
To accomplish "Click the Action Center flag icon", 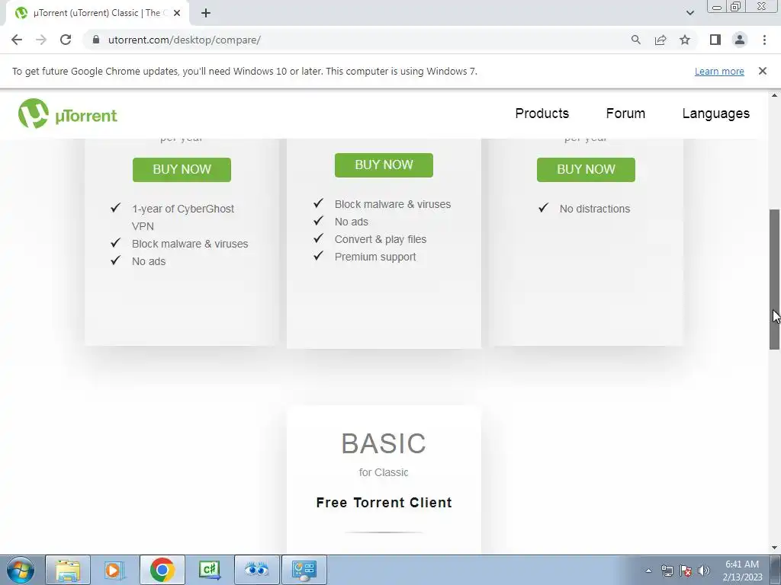I will click(x=686, y=571).
